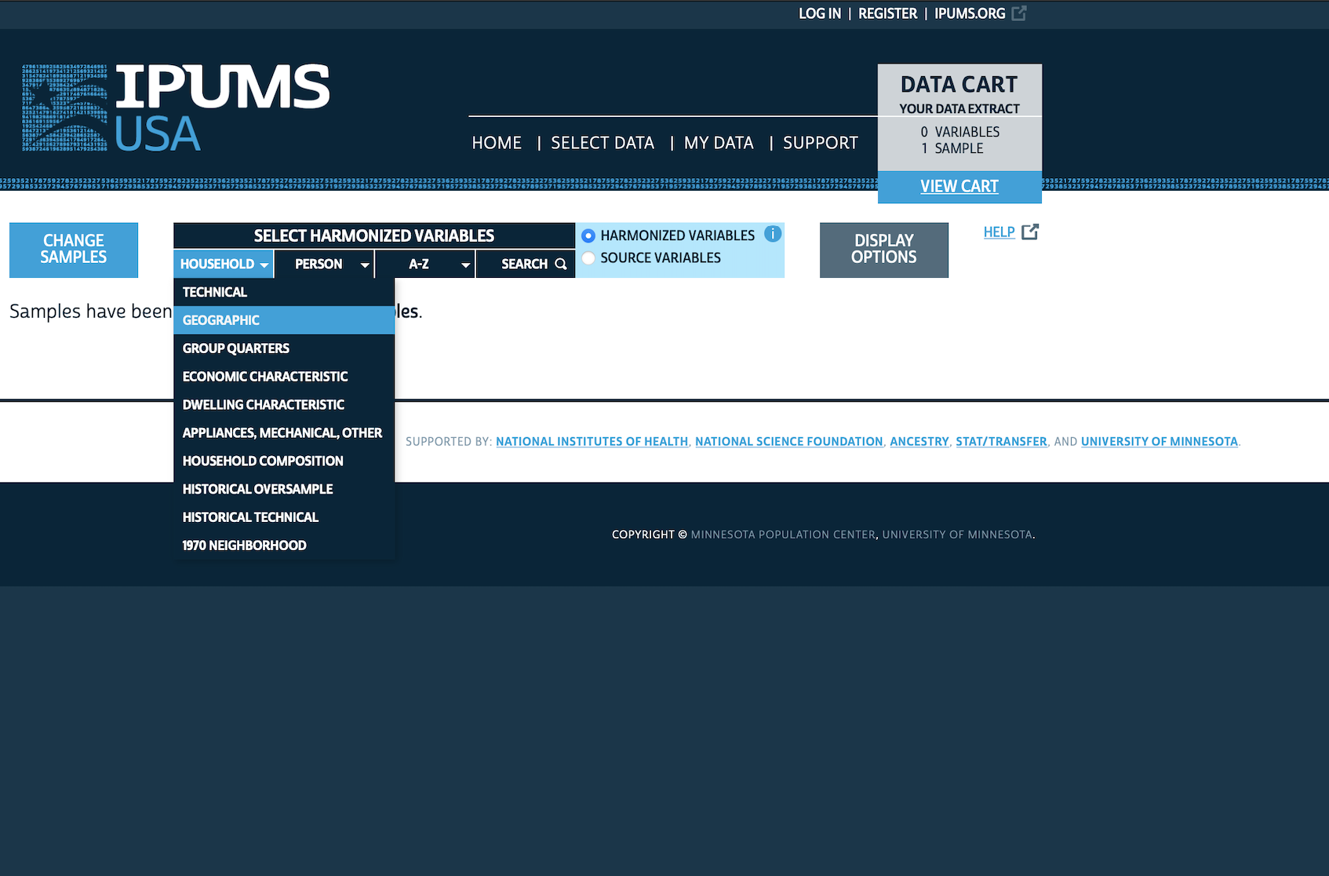Screen dimensions: 1329x876
Task: Click the harmonized variables info icon
Action: (773, 234)
